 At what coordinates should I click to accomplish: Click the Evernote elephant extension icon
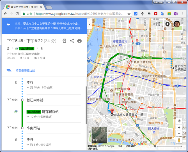click(149, 14)
